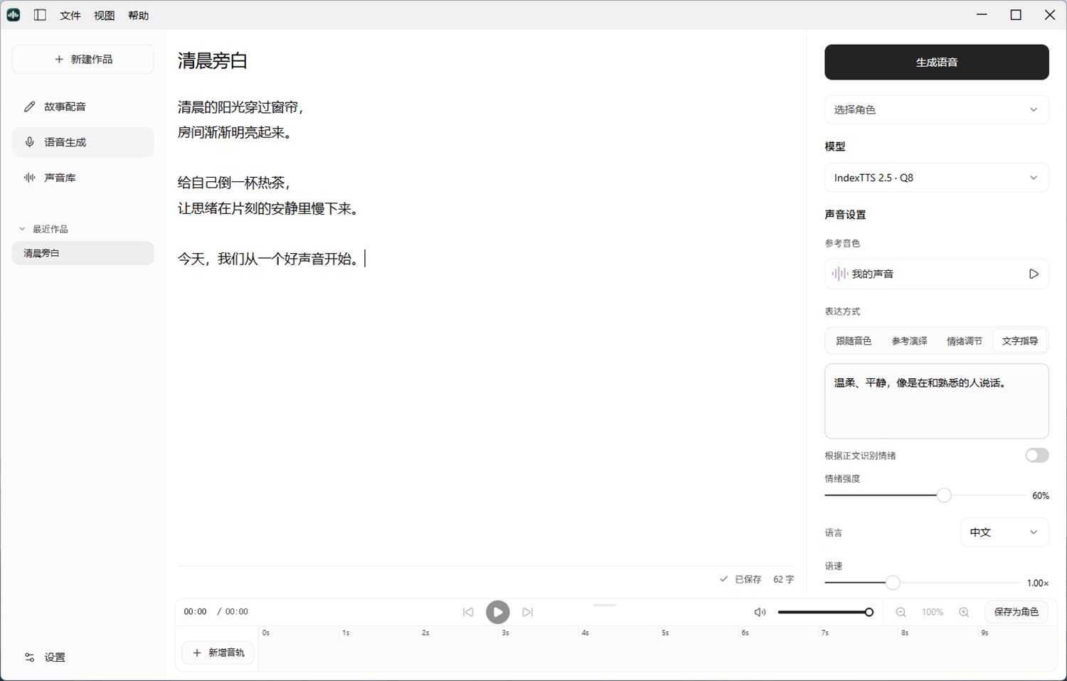Click the main play button in player
This screenshot has width=1067, height=681.
498,612
